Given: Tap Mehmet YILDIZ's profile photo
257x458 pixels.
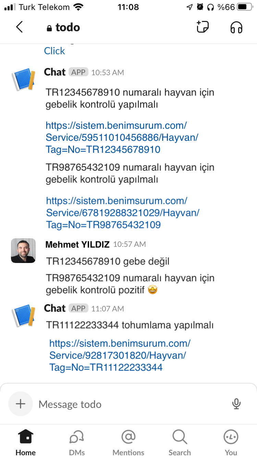Looking at the screenshot, I should (x=23, y=251).
